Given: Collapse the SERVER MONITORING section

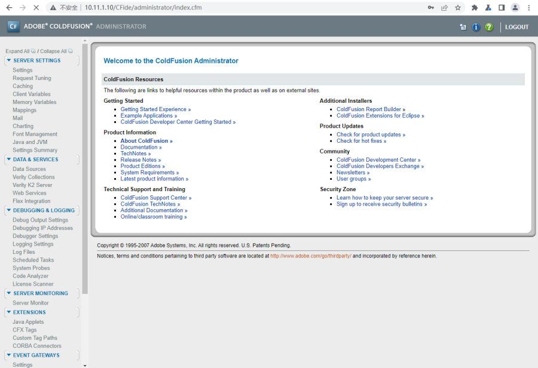Looking at the screenshot, I should [9, 293].
